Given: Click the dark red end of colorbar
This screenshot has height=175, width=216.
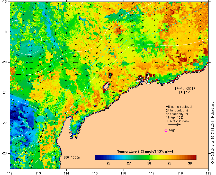Looking at the screenshot, I should (x=194, y=157).
